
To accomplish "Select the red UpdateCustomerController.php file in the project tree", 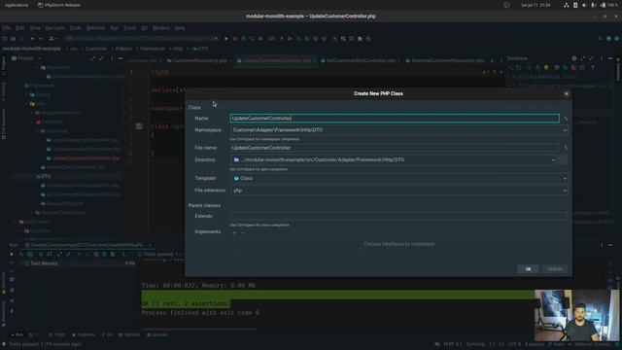I will (x=86, y=157).
